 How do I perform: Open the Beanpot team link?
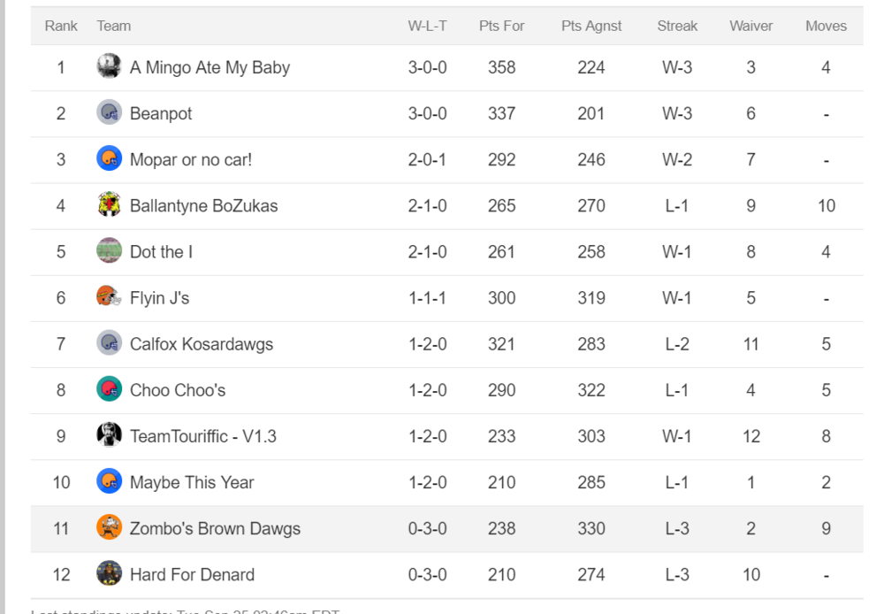tap(161, 113)
